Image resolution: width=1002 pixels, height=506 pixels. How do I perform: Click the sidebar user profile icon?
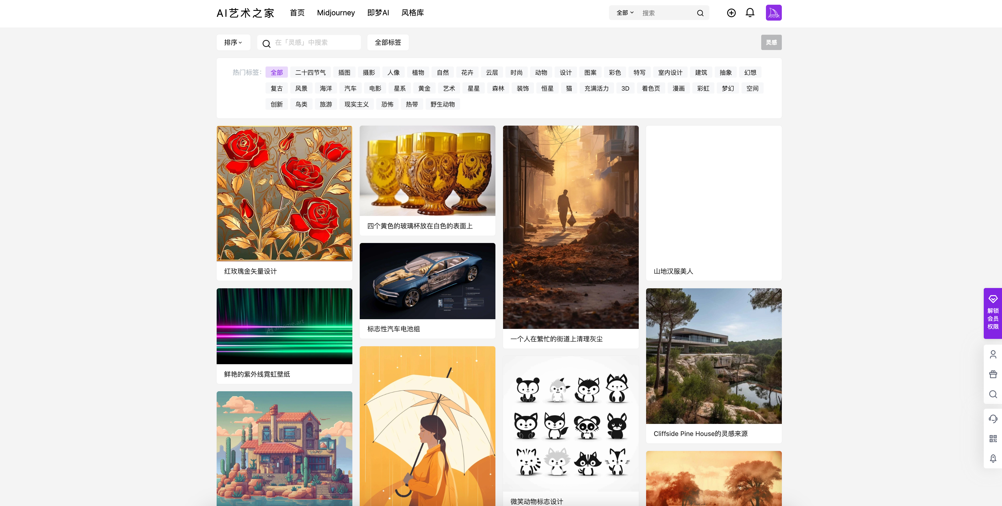point(993,354)
